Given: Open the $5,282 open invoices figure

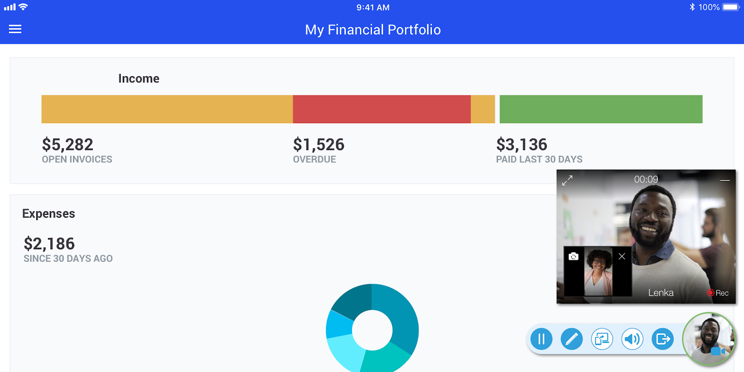Looking at the screenshot, I should (68, 145).
